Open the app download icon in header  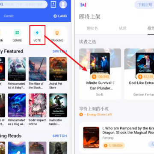coord(53,4)
